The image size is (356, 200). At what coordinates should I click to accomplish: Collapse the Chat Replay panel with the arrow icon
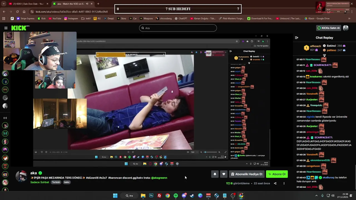pyautogui.click(x=296, y=37)
